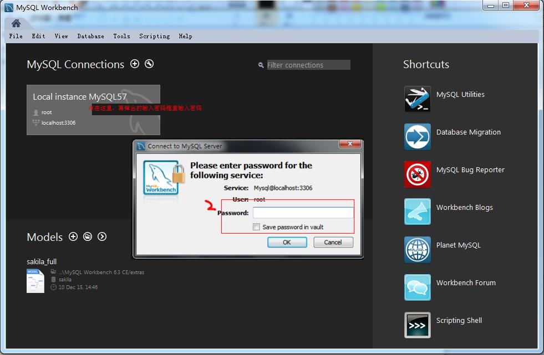Open Models more-actions arrow icon

(102, 236)
